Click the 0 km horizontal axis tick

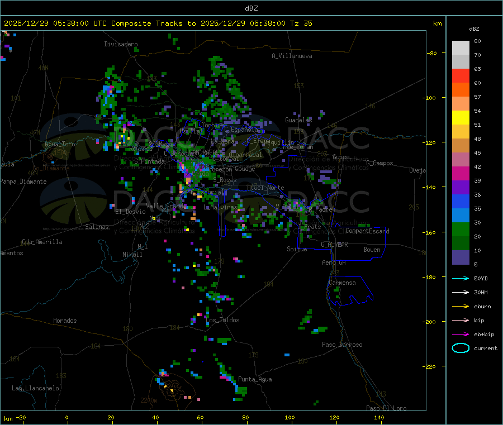pyautogui.click(x=67, y=417)
